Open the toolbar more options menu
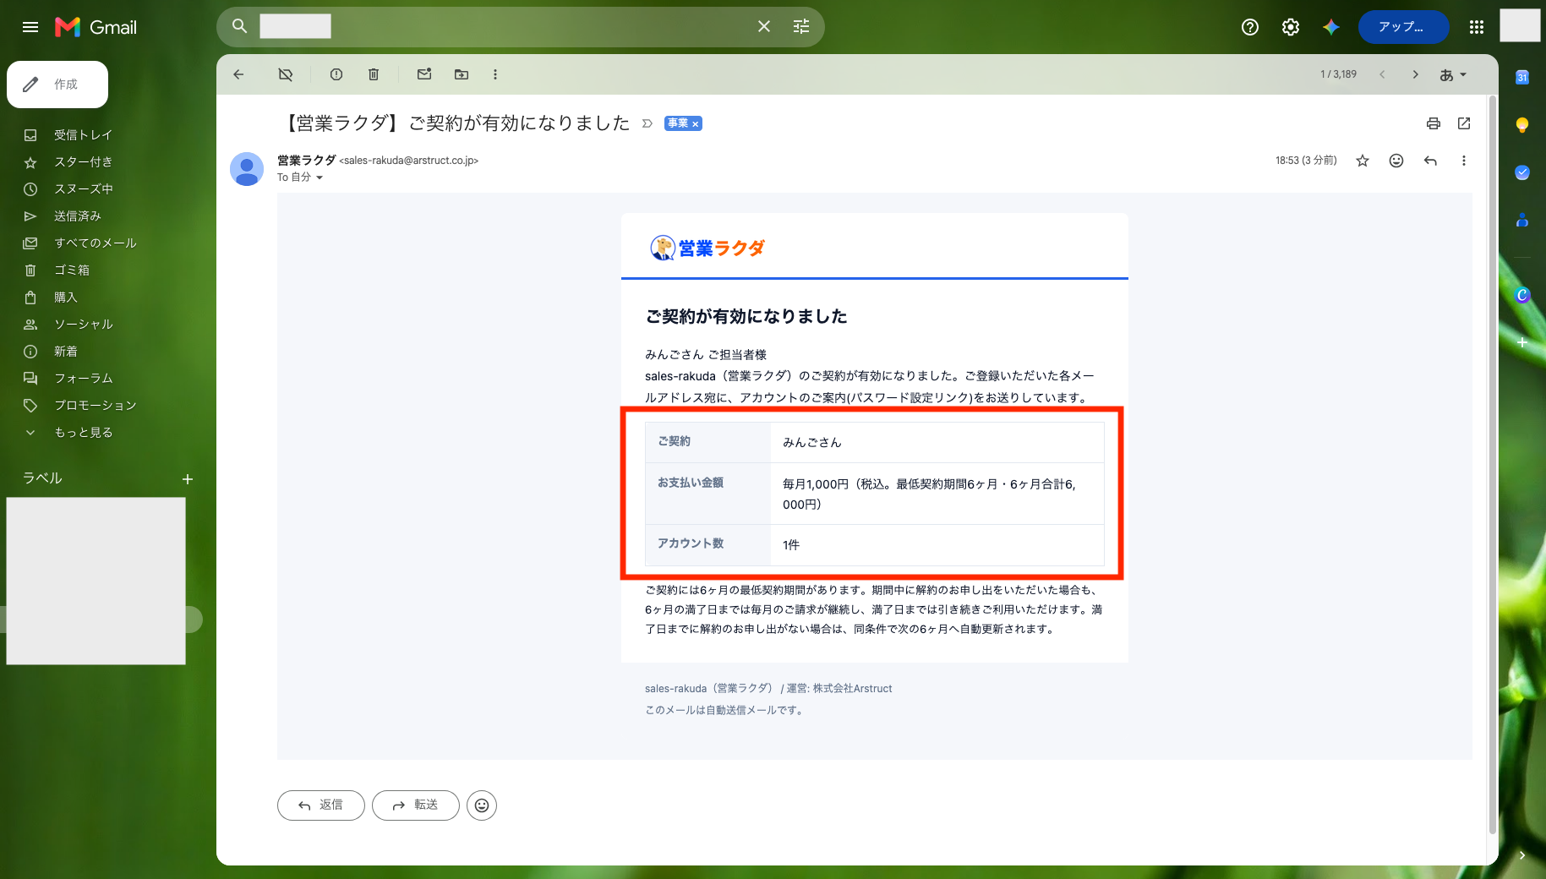Image resolution: width=1546 pixels, height=879 pixels. click(495, 74)
